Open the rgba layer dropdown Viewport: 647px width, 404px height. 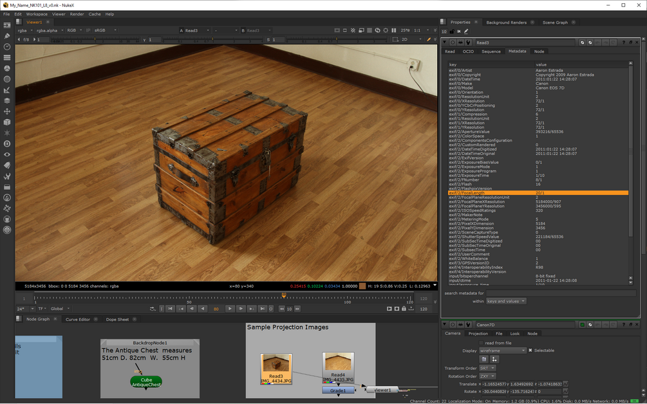[25, 30]
